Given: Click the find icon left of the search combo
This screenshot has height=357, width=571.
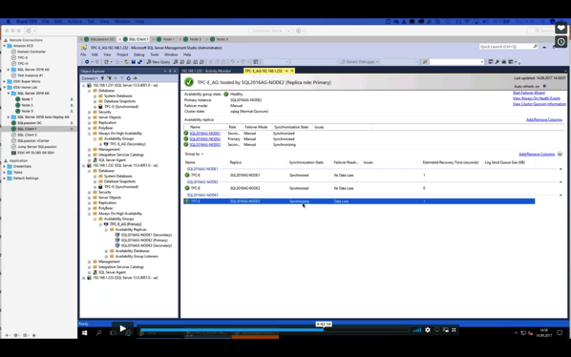Looking at the screenshot, I should tap(425, 62).
